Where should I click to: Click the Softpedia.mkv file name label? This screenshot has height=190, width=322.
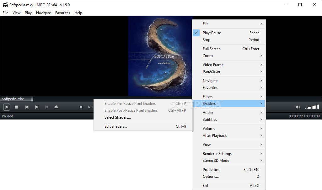pos(13,99)
